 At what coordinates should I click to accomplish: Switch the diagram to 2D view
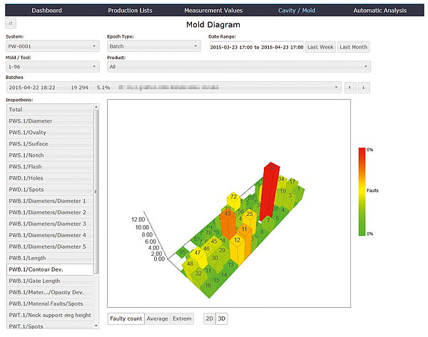(209, 318)
